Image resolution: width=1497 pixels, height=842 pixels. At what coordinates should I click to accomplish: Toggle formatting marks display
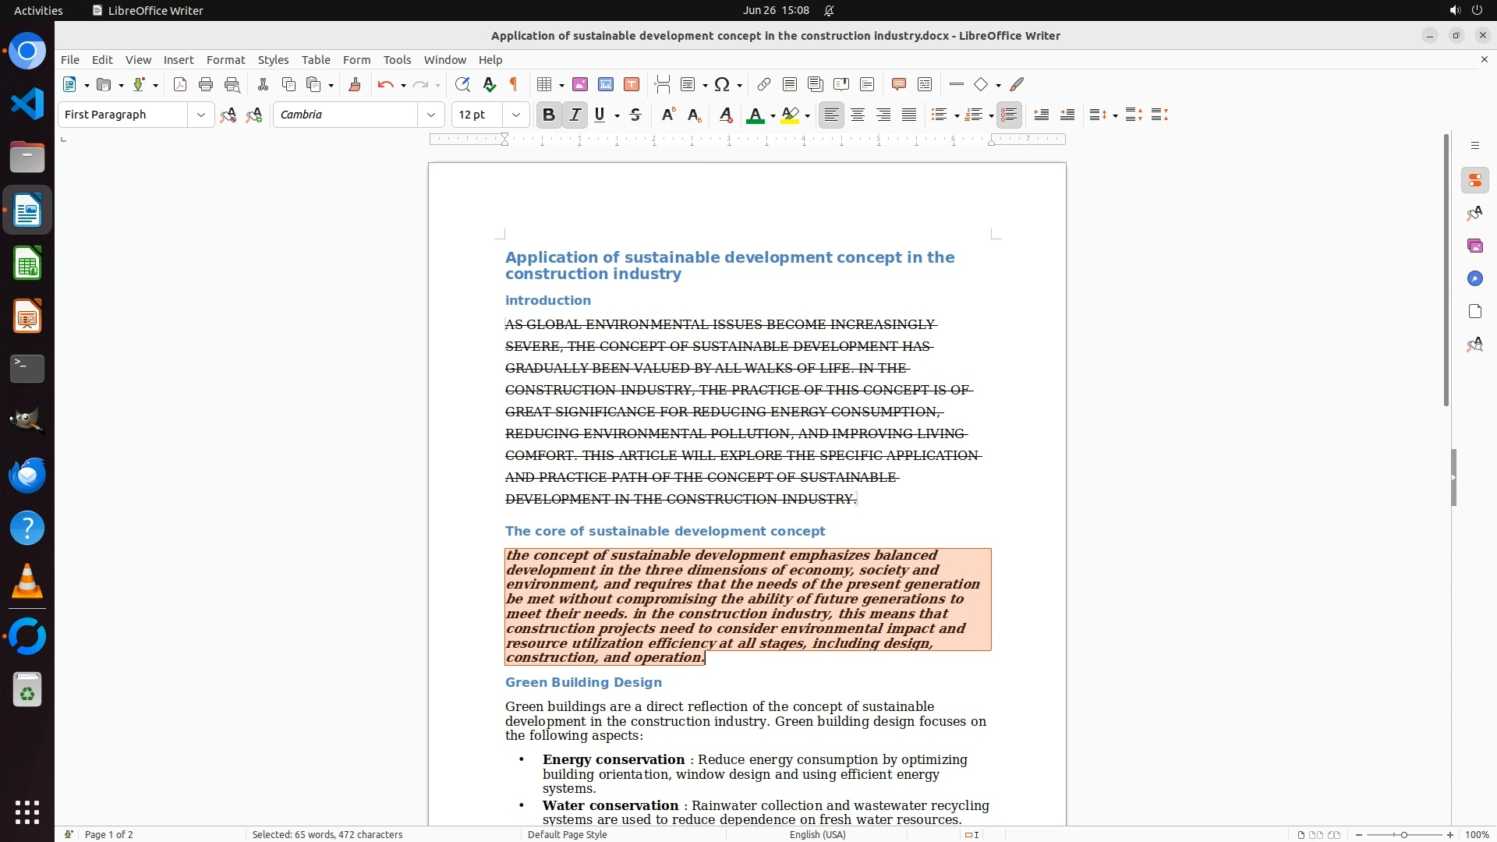514,85
